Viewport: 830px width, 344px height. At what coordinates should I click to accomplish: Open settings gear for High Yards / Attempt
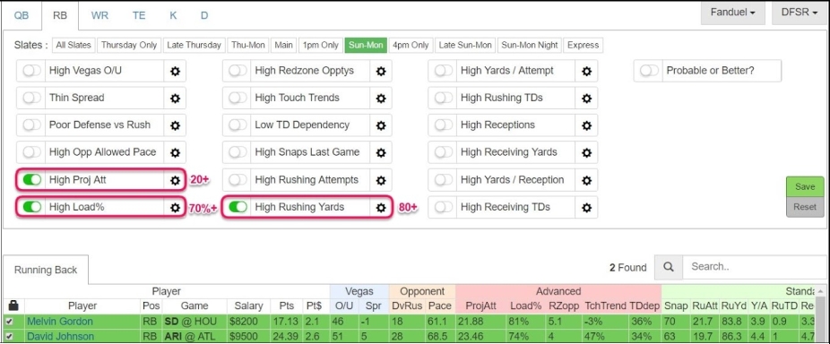pos(586,71)
